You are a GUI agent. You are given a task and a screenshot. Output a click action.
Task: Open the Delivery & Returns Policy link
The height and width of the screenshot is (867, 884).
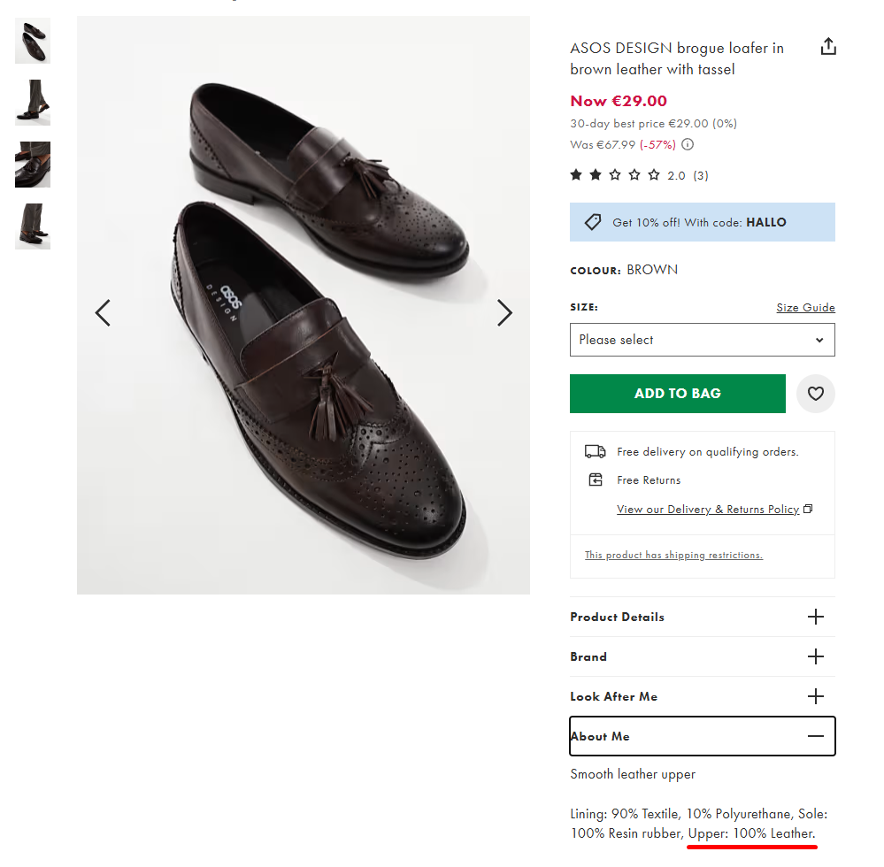pyautogui.click(x=708, y=510)
